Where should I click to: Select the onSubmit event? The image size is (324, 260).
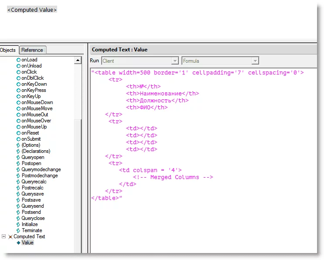[31, 139]
